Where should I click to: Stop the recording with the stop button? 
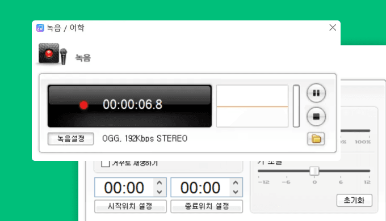[316, 117]
